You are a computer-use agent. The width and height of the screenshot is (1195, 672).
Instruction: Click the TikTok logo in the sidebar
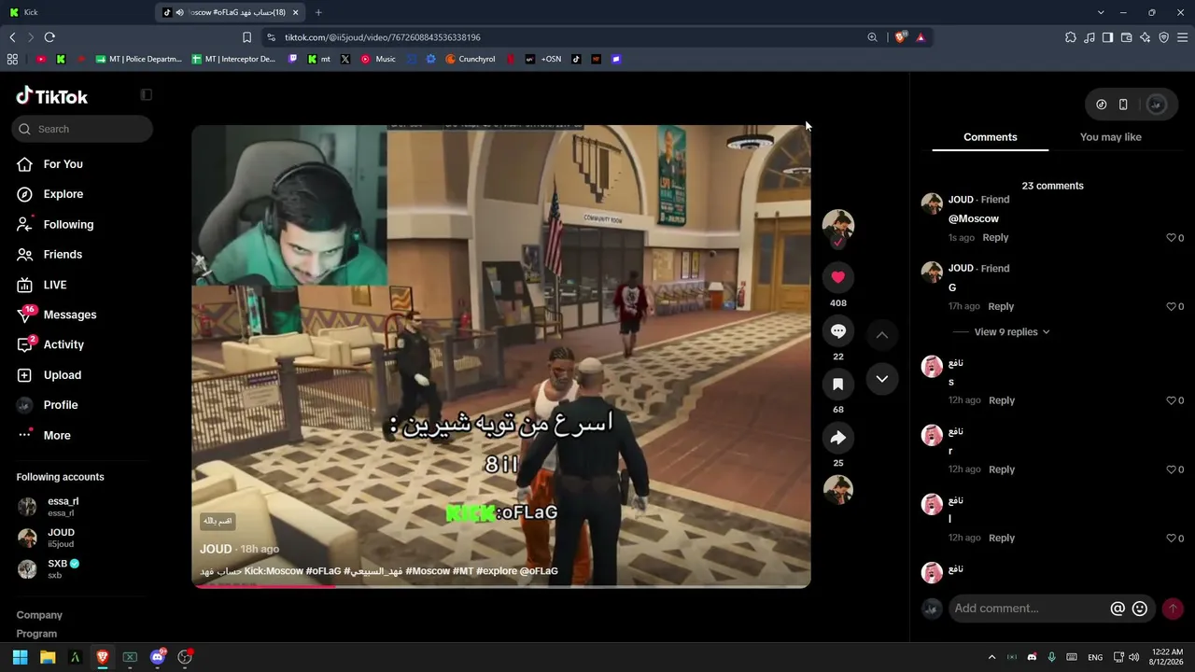[52, 95]
